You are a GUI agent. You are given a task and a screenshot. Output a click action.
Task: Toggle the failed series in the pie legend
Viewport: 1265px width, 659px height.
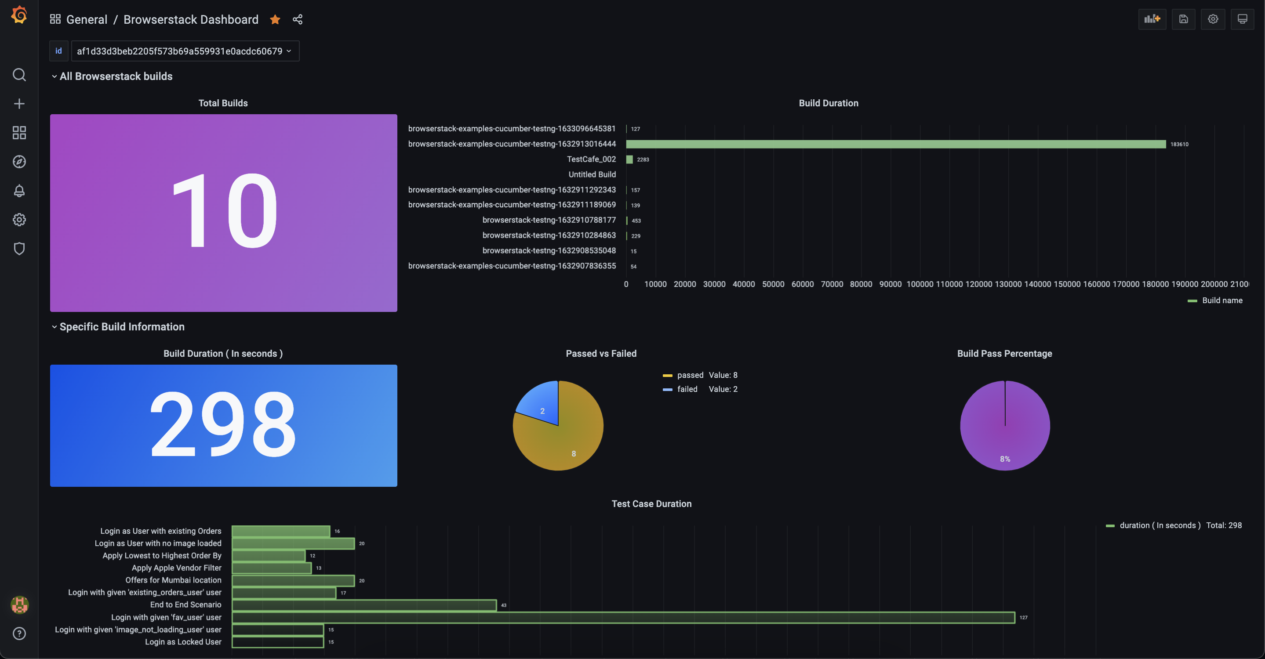coord(687,389)
